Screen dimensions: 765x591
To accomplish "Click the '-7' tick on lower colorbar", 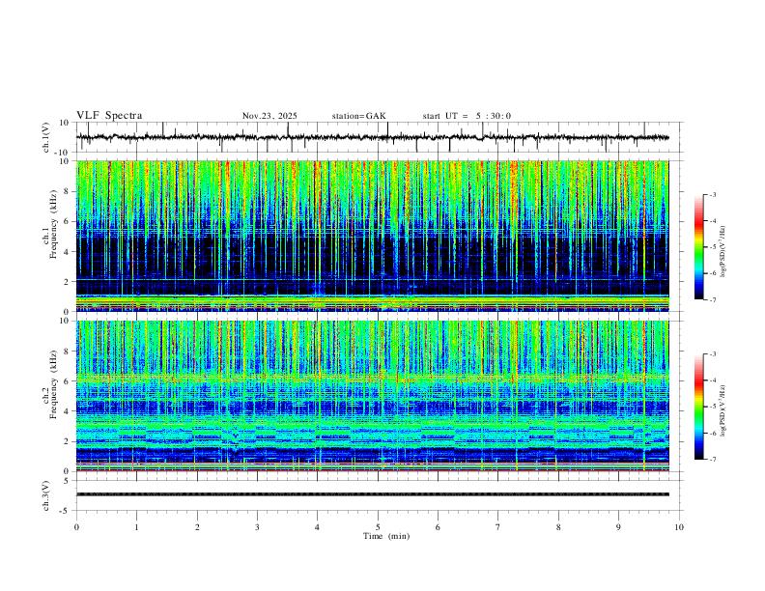I will (x=712, y=459).
